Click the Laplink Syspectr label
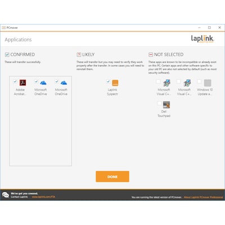 point(112,92)
